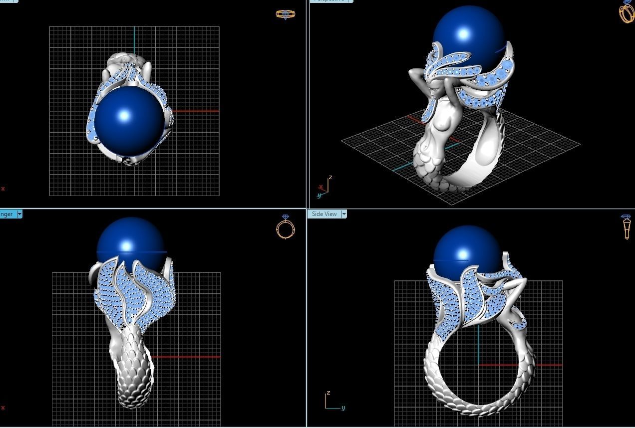Click the perspective ring orientation icon
The width and height of the screenshot is (635, 428).
[x=627, y=11]
